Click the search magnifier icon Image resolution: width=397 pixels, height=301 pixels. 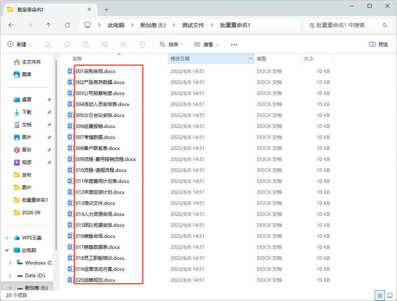(x=384, y=25)
